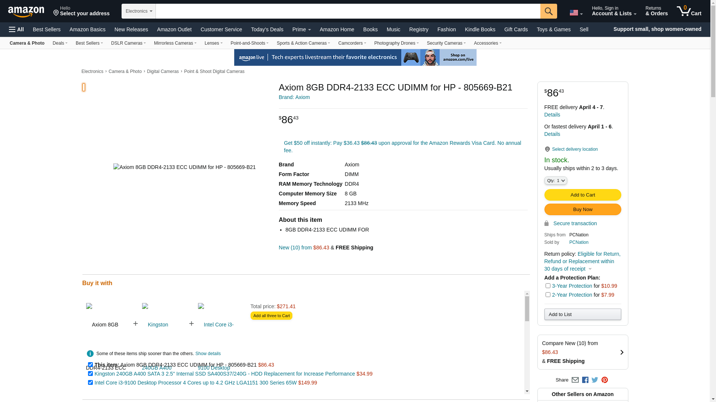
Task: Open the Gift Cards nav item
Action: pyautogui.click(x=515, y=29)
